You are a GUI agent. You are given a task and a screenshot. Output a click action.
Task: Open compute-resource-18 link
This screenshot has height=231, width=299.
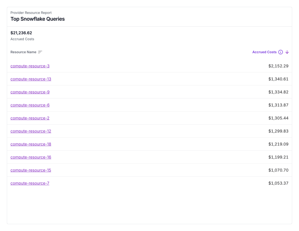coord(31,144)
